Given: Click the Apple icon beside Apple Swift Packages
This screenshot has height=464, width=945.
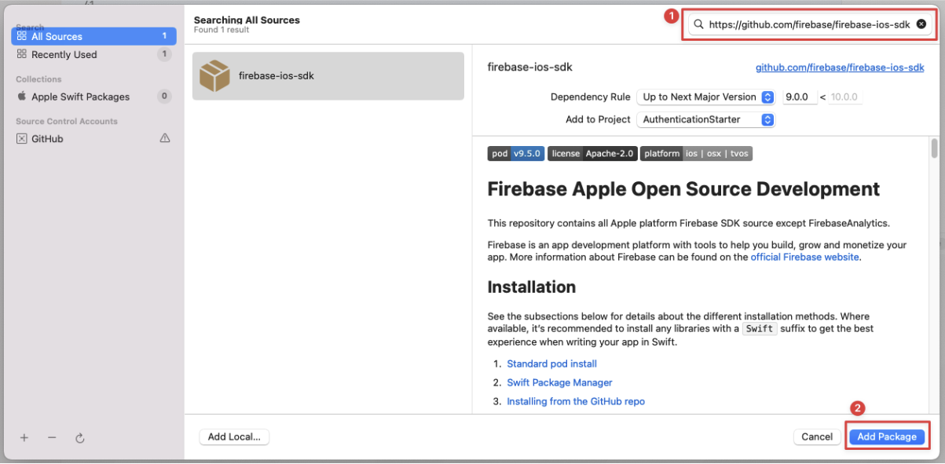Looking at the screenshot, I should tap(21, 97).
